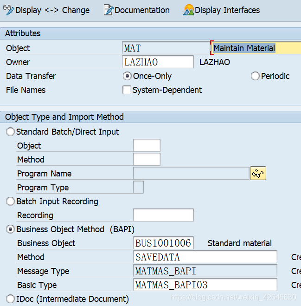Click the Display Interfaces landscape icon
Image resolution: width=301 pixels, height=306 pixels.
pyautogui.click(x=188, y=10)
